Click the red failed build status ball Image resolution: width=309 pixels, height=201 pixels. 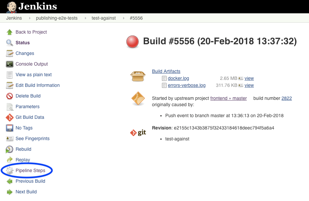(132, 42)
